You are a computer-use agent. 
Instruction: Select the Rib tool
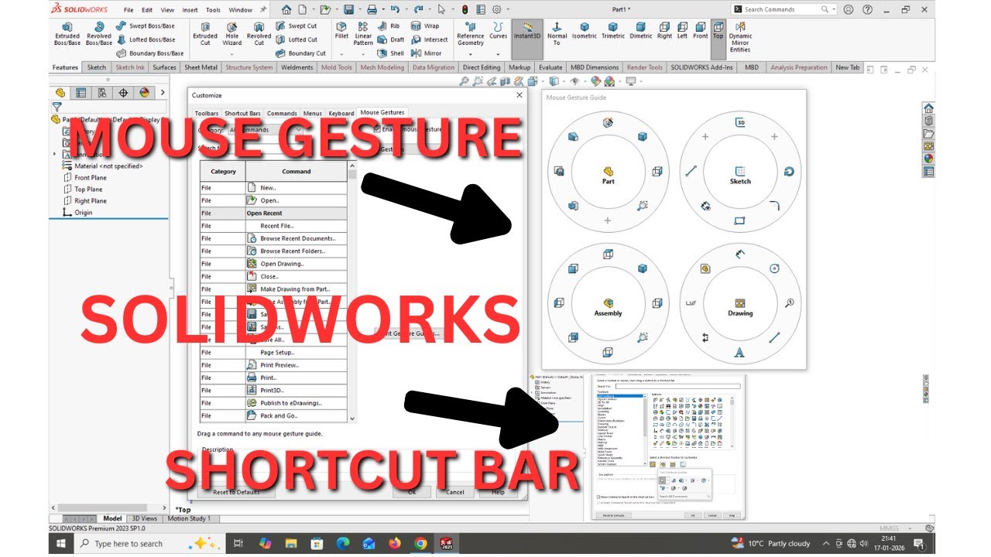tap(389, 26)
